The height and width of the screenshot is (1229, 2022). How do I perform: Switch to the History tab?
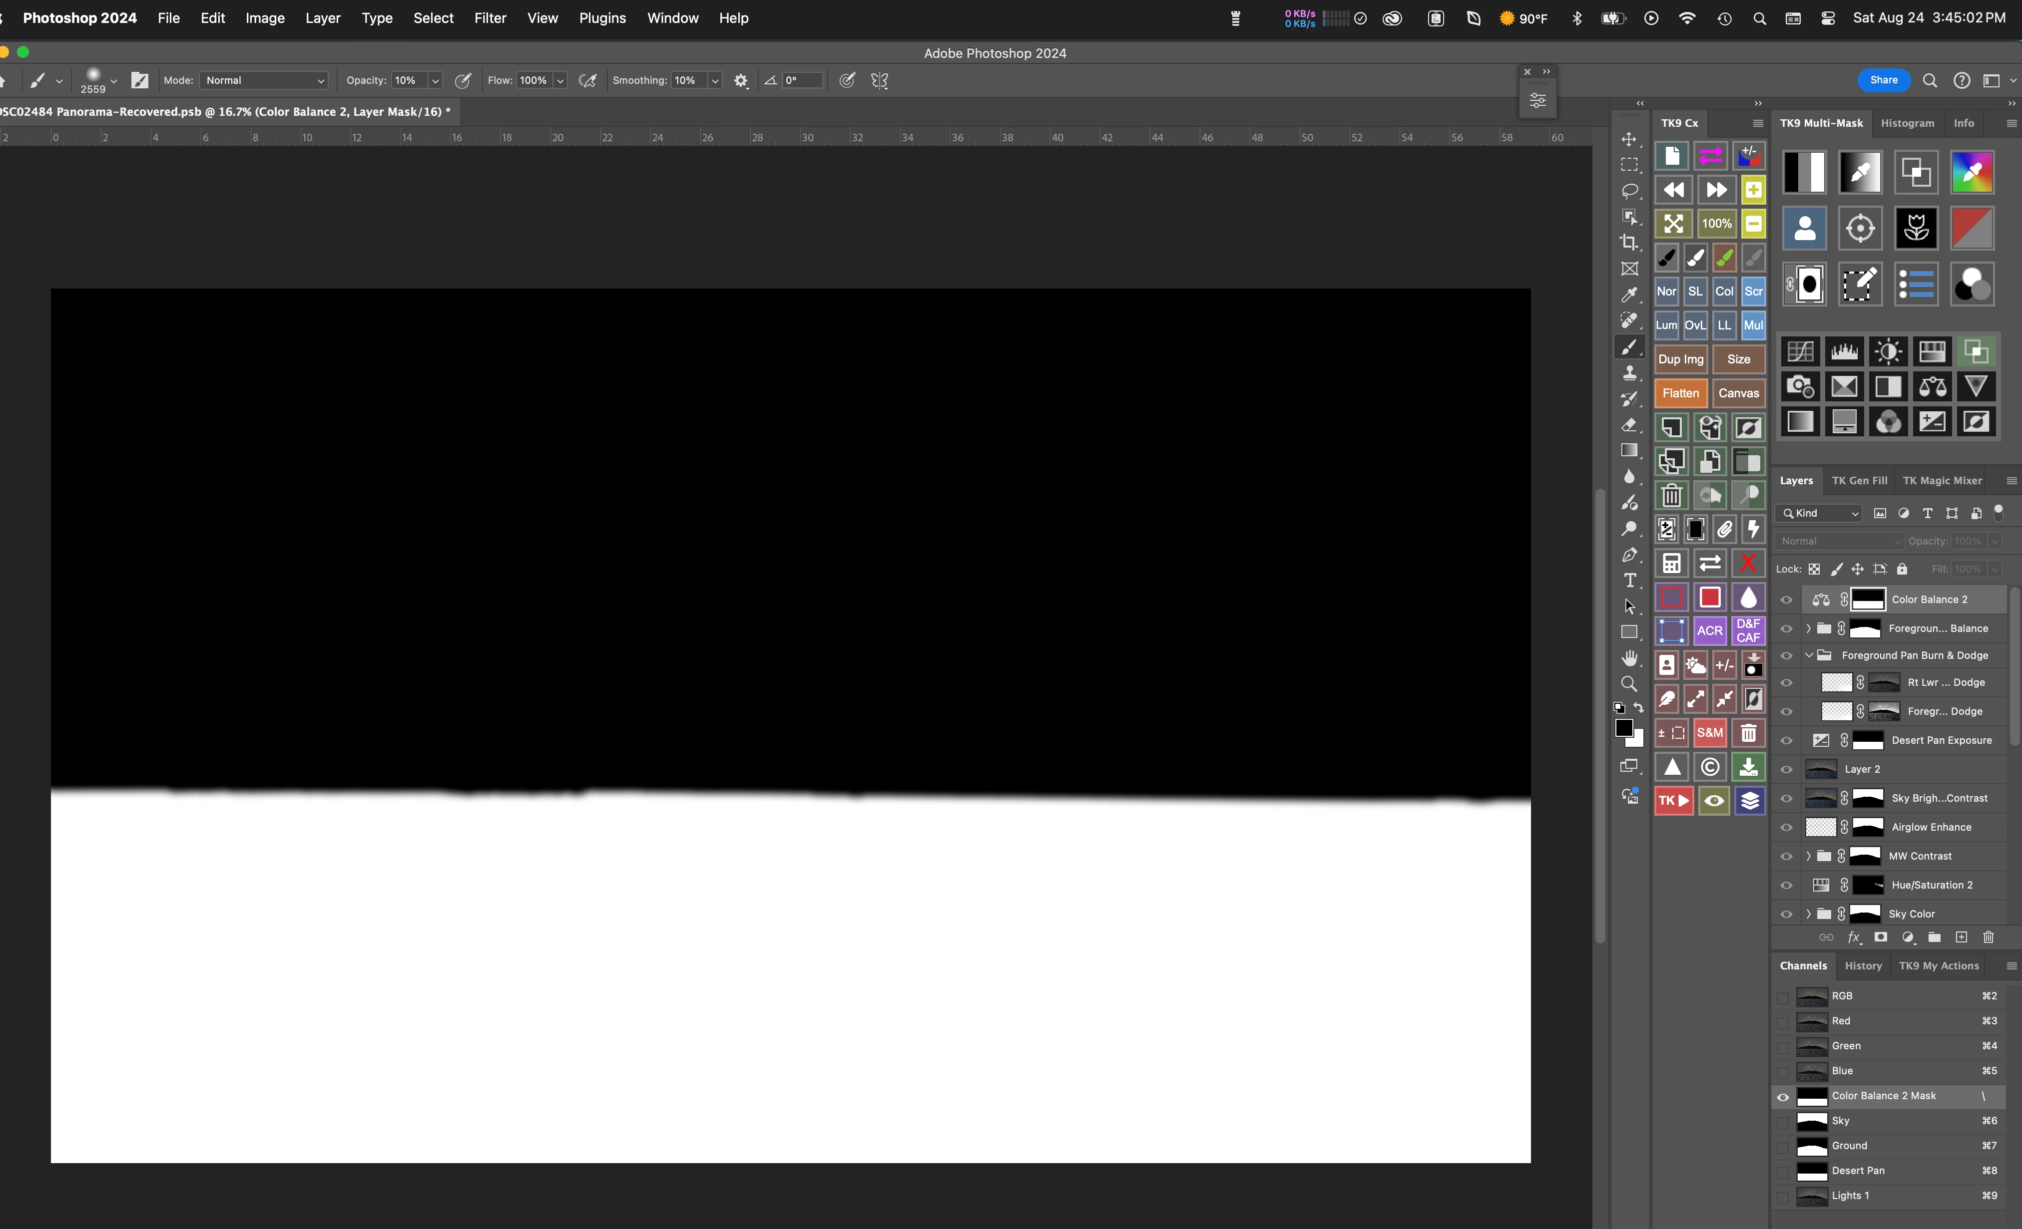[x=1863, y=966]
